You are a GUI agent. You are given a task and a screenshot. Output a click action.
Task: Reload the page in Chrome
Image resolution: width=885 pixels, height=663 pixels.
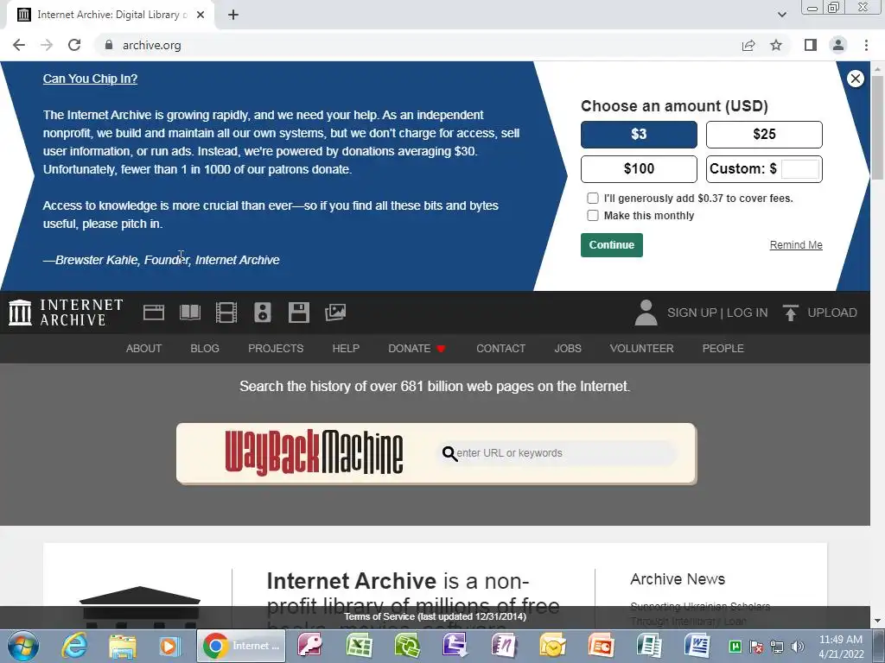point(74,45)
